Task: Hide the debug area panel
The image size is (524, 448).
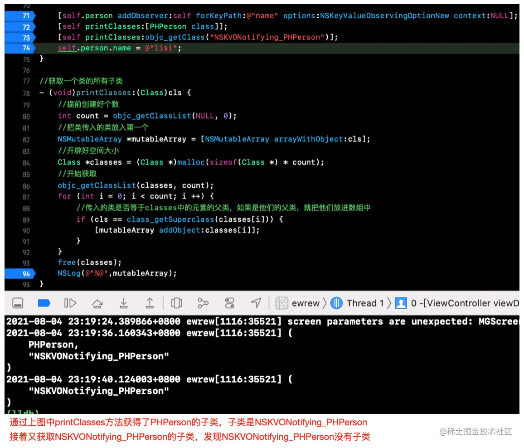Action: 18,303
